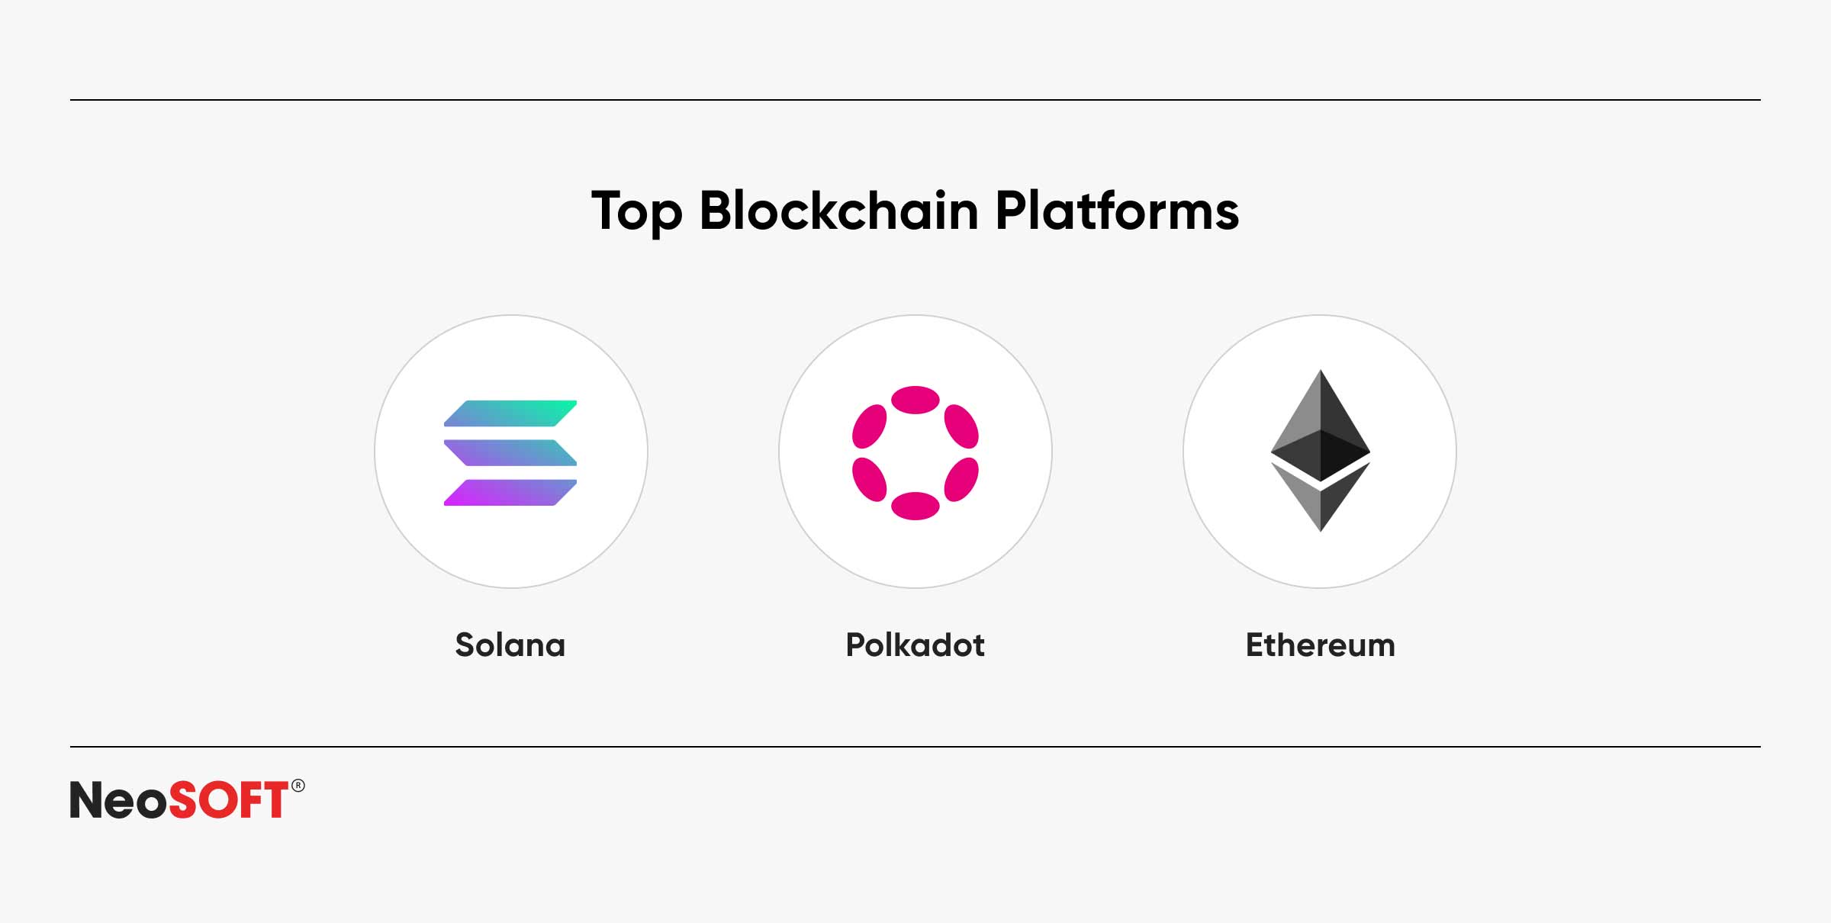Click the Polkadot pink dots logo

point(915,453)
